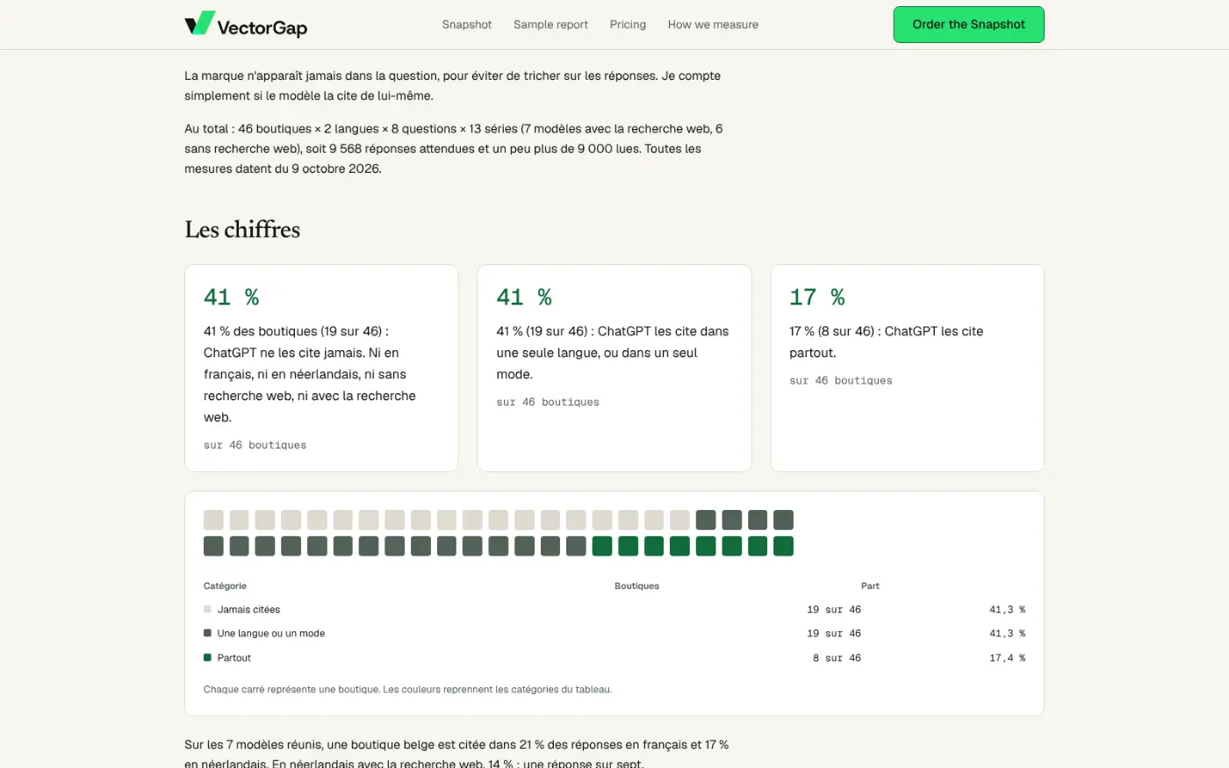This screenshot has width=1229, height=768.
Task: Click the ChatGPT les cite partout text
Action: (886, 342)
